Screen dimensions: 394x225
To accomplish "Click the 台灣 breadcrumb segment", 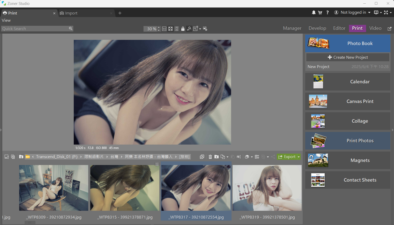I will 114,157.
